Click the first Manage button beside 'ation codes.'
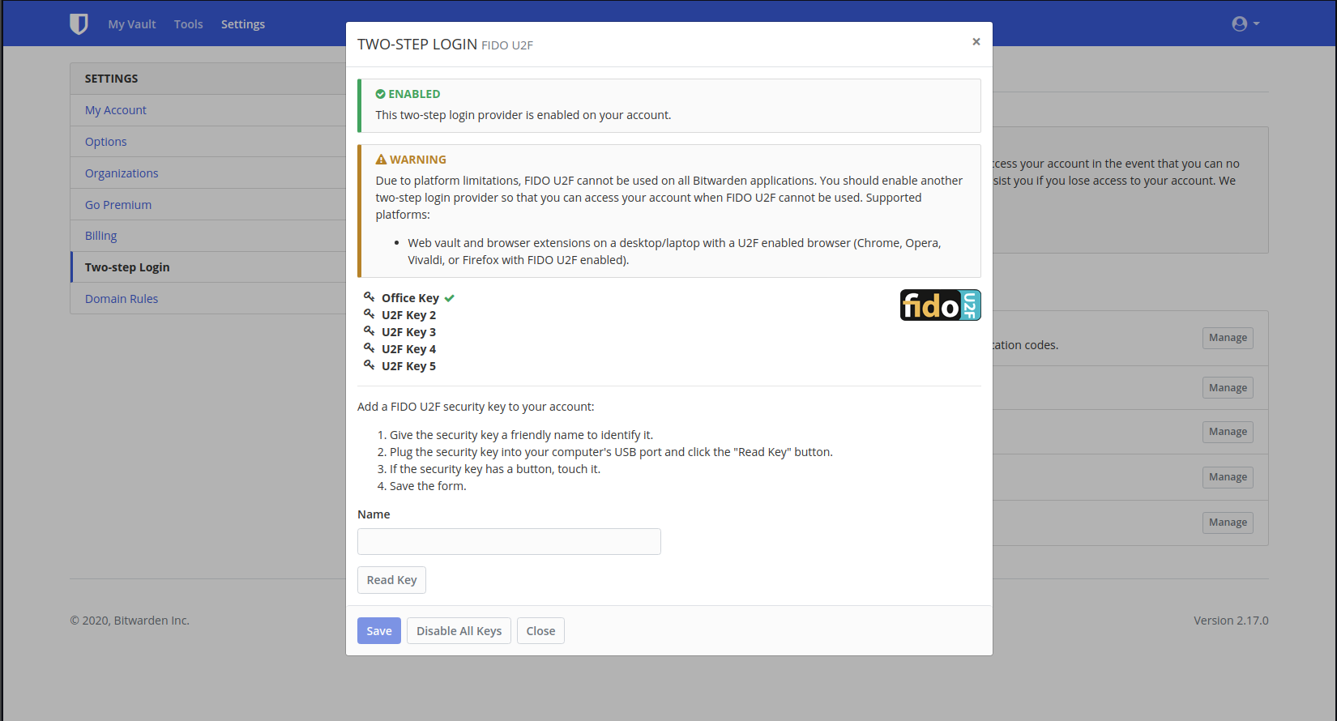 1228,338
